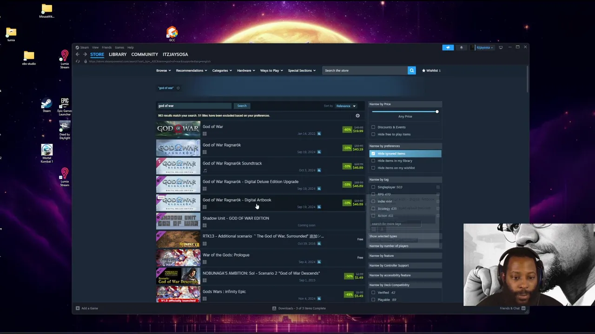Filter by the Singleplayer tag checkbox

click(x=373, y=187)
